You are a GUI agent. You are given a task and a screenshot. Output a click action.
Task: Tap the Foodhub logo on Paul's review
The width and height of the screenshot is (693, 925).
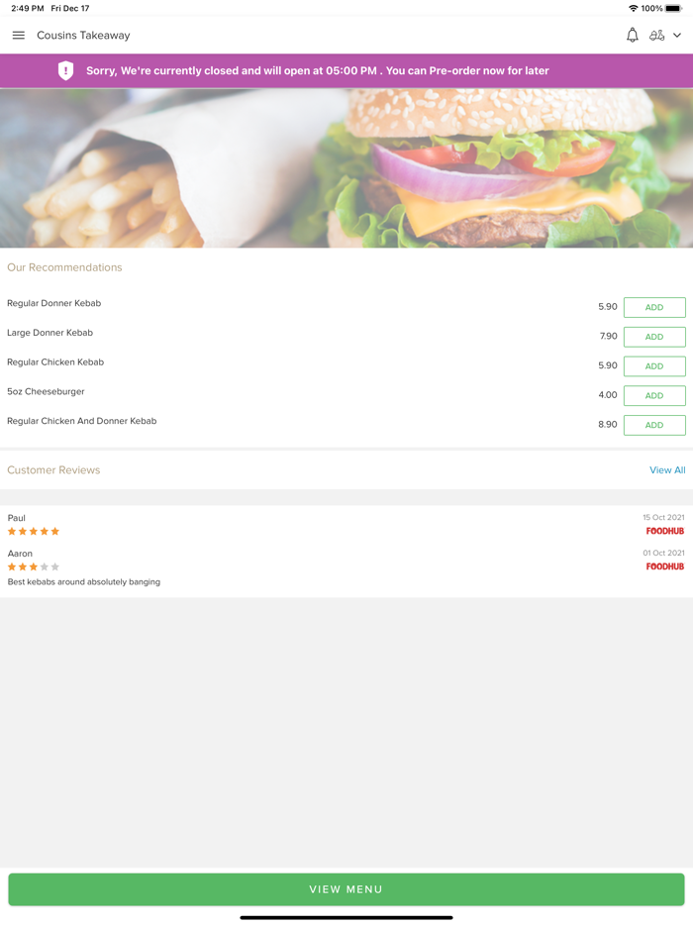[664, 531]
